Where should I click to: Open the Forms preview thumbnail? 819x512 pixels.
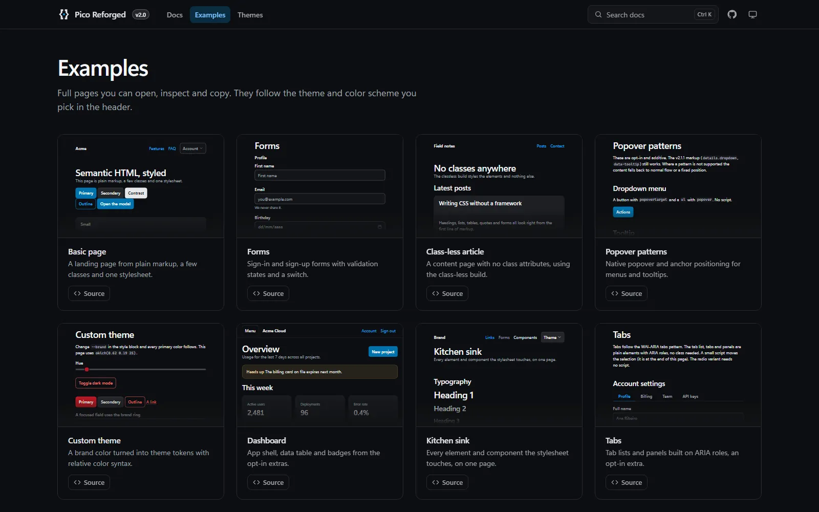(x=320, y=186)
